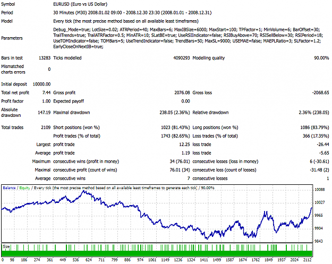Select the Symbol value EURUSD (Euro vs US Dollar)
332x264 pixels.
point(80,4)
